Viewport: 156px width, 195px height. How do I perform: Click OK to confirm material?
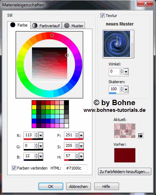pos(51,186)
